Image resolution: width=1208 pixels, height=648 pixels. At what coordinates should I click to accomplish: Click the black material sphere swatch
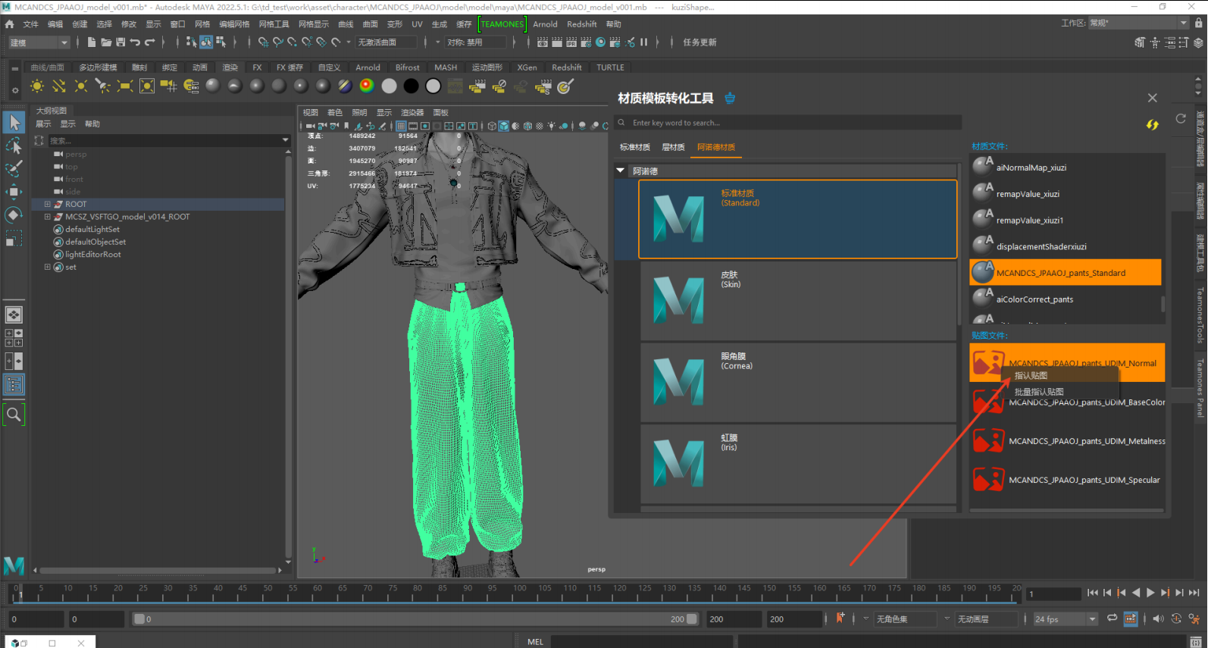pos(412,86)
